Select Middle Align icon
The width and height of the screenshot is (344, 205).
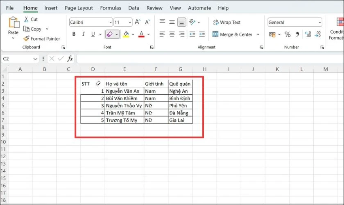pos(172,22)
